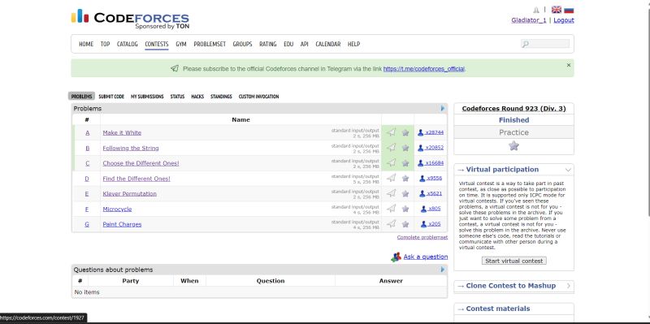Open the PROBLEMSET menu item
Screen dimensions: 650x324
[x=210, y=44]
